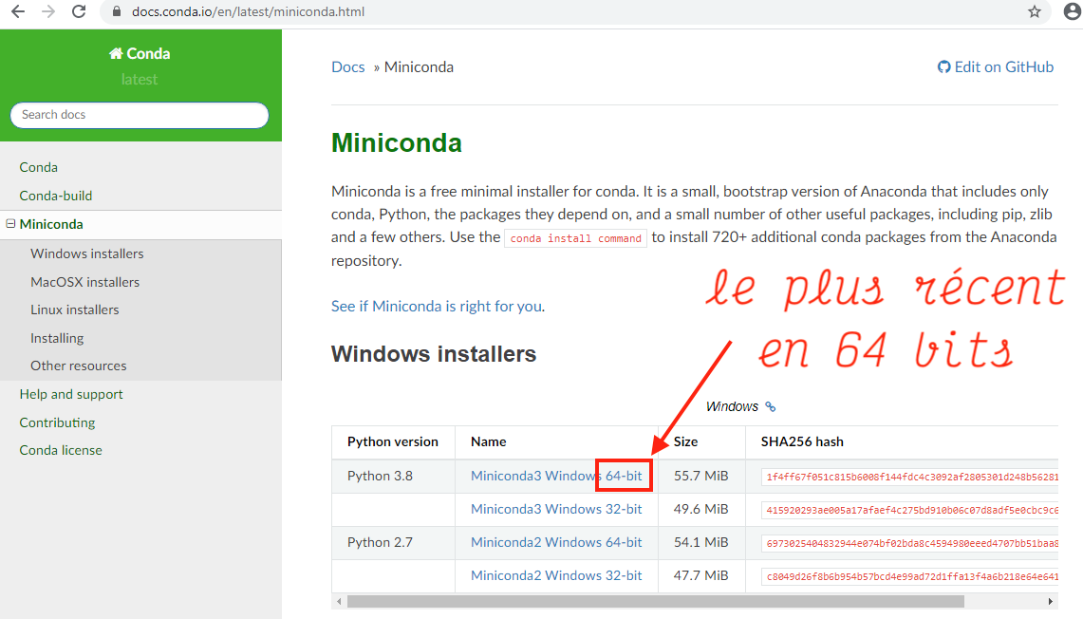Screen dimensions: 1083x619
Task: Click the '54.1 MiB' size cell
Action: [701, 542]
